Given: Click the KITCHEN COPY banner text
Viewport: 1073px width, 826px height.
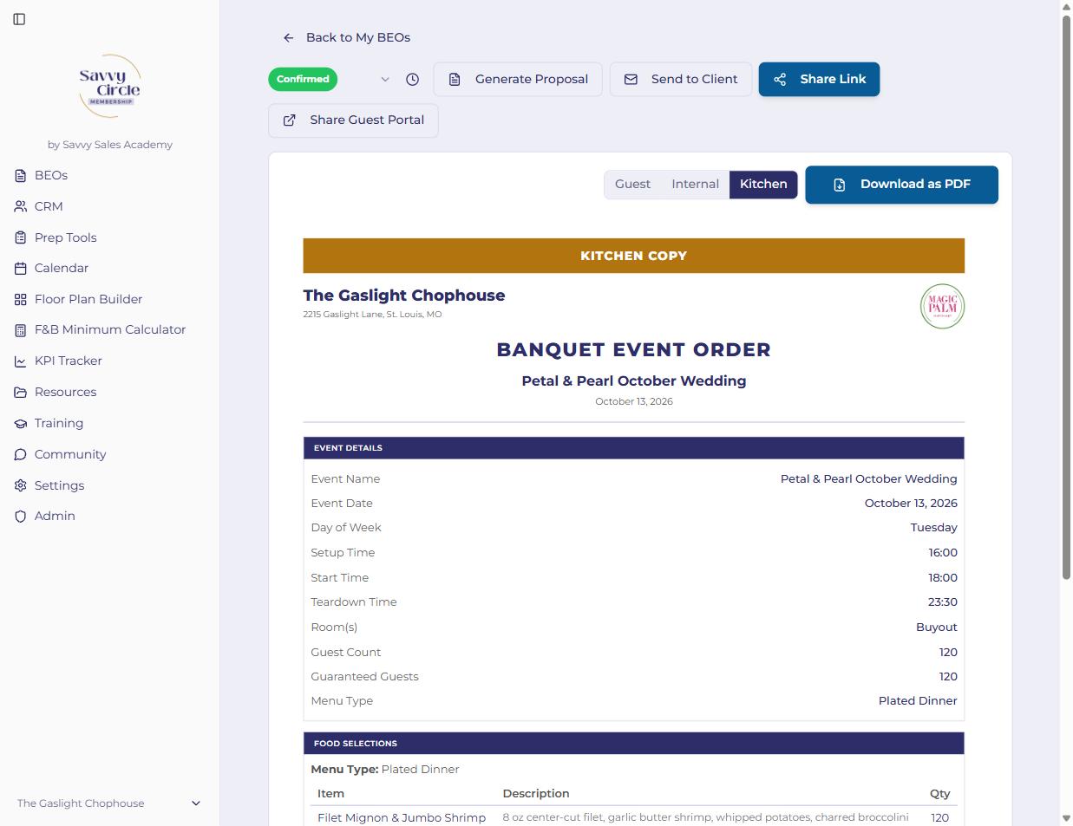Looking at the screenshot, I should click(x=633, y=256).
